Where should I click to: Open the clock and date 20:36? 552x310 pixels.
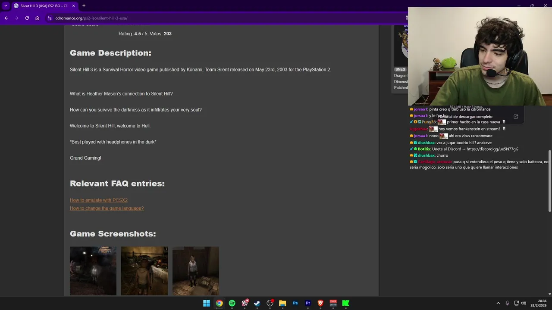pos(538,303)
